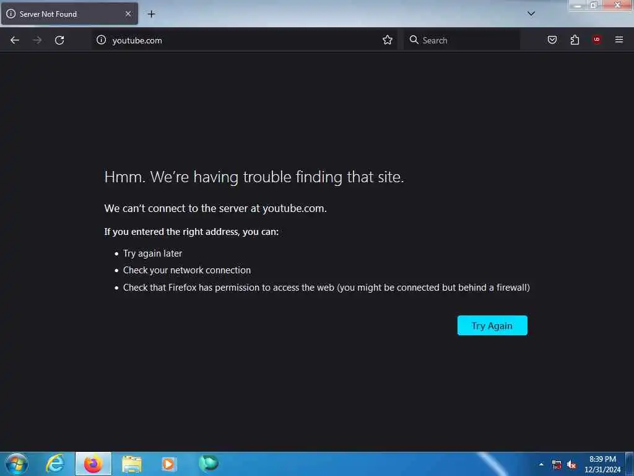This screenshot has height=476, width=634.
Task: Expand the list all tabs chevron
Action: (531, 14)
